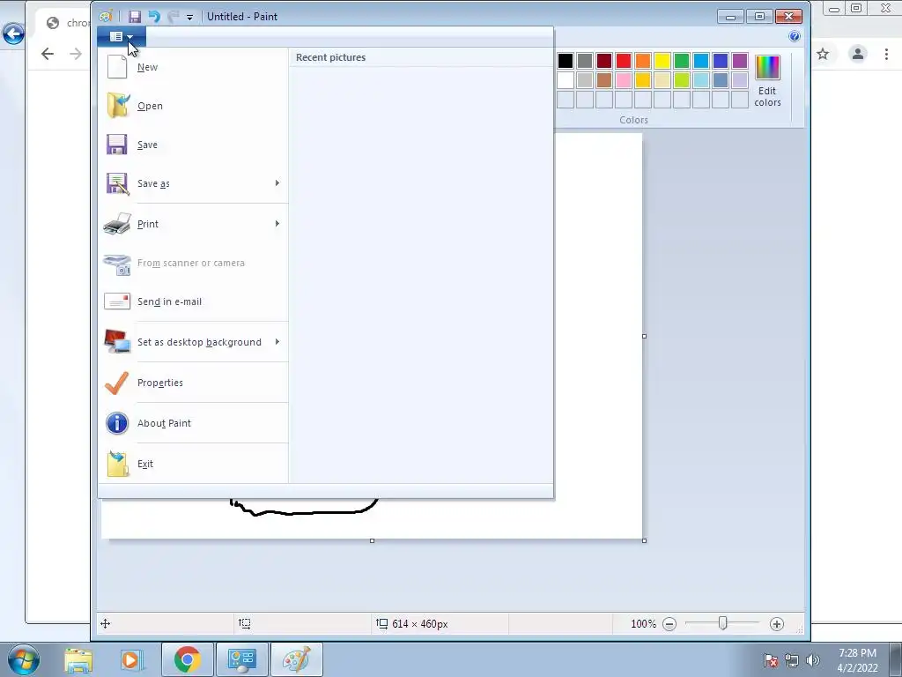Click the Save floppy disk icon in menu
This screenshot has height=677, width=902.
pyautogui.click(x=117, y=145)
